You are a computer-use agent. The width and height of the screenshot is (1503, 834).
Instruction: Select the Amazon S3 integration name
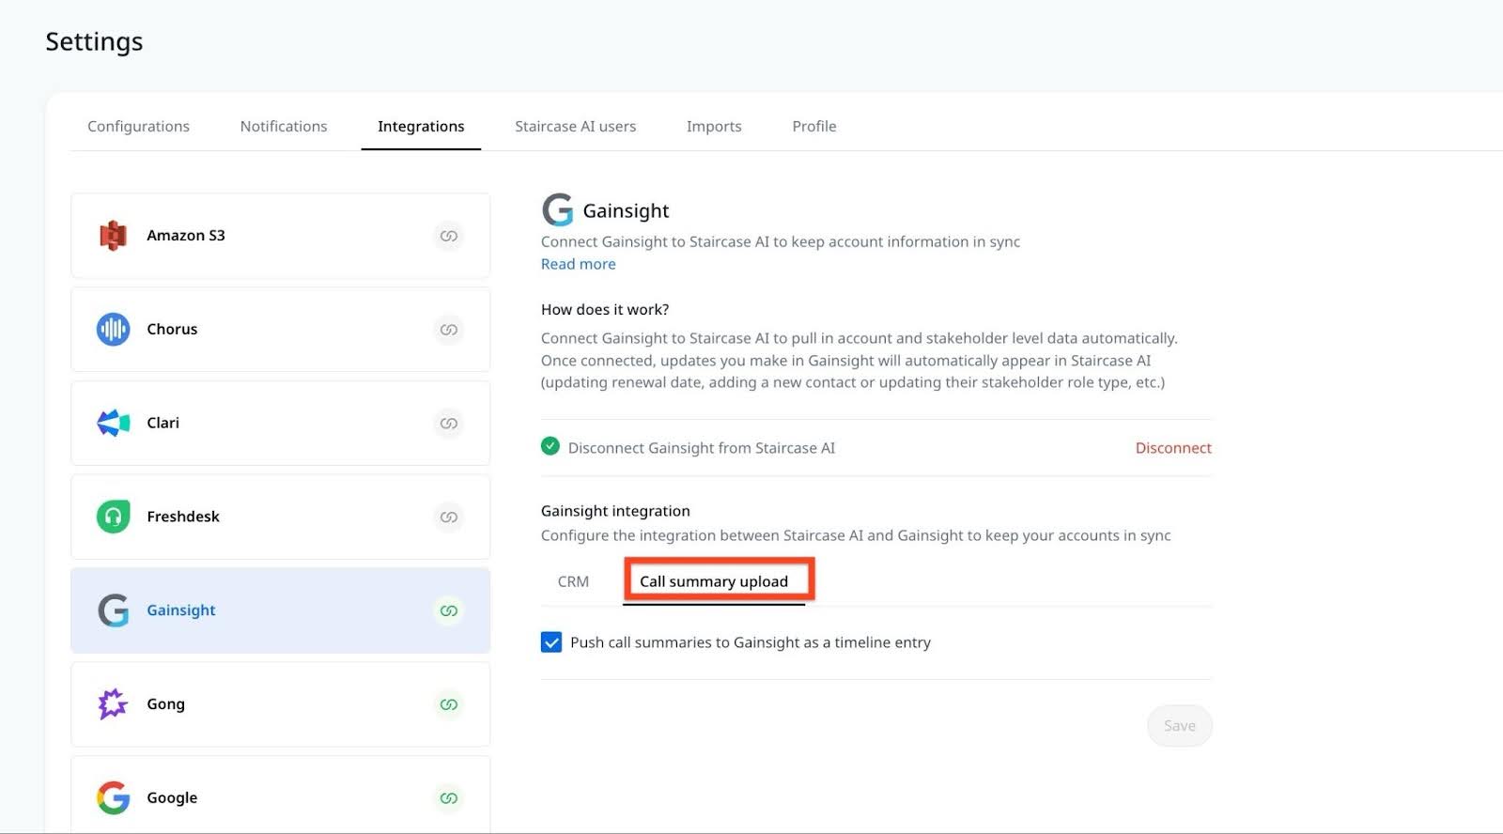[x=186, y=236]
